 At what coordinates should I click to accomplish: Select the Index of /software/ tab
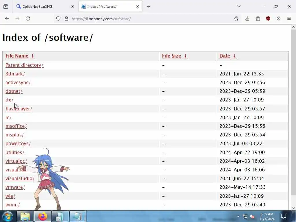point(110,6)
